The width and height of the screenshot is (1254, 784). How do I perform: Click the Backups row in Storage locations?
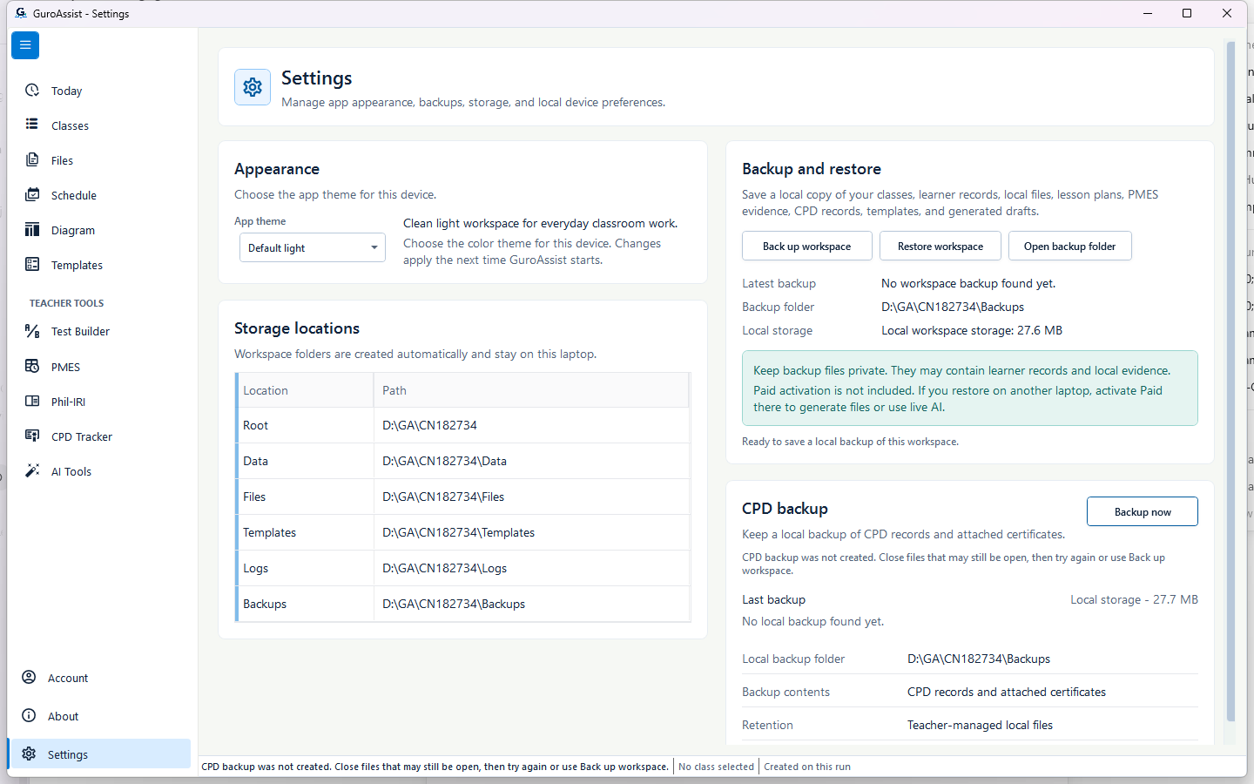click(463, 604)
